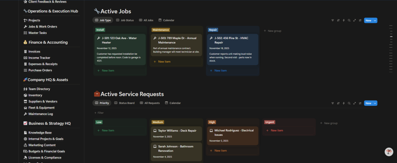397x163 pixels.
Task: Open filter icon in Active Service Requests toolbar
Action: (x=333, y=103)
